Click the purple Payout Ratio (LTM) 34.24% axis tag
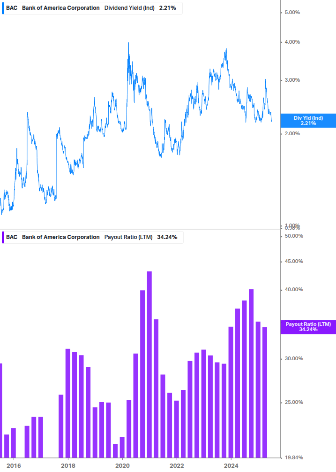Viewport: 336px width, 472px height. pos(308,327)
